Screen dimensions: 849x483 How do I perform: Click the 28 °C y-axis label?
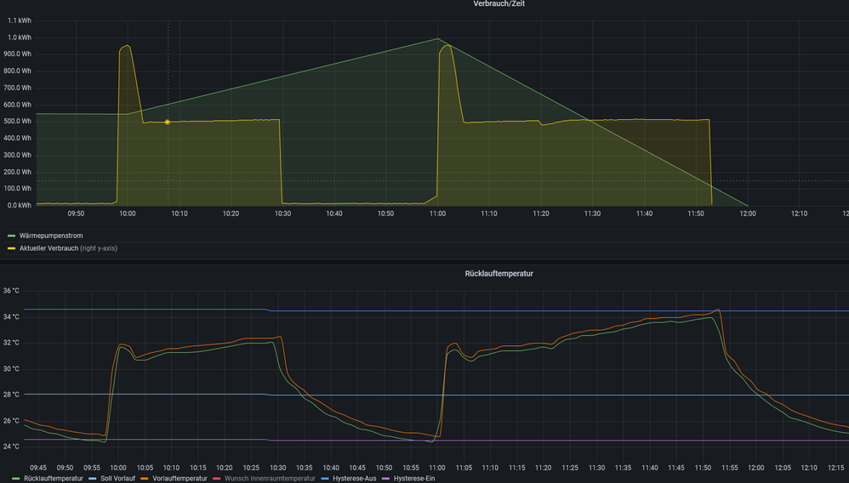click(x=11, y=395)
